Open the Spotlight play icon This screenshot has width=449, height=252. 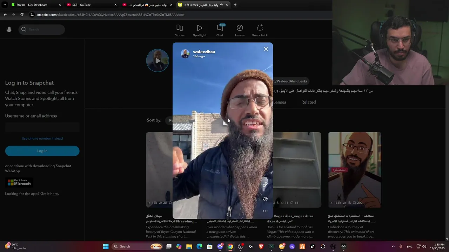(200, 28)
